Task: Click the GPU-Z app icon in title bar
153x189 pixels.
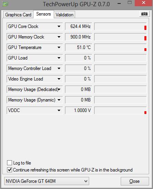Action: (x=5, y=4)
